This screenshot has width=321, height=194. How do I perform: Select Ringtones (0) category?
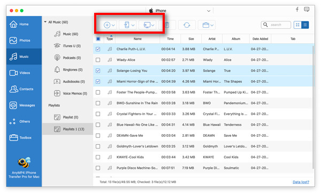pyautogui.click(x=68, y=69)
